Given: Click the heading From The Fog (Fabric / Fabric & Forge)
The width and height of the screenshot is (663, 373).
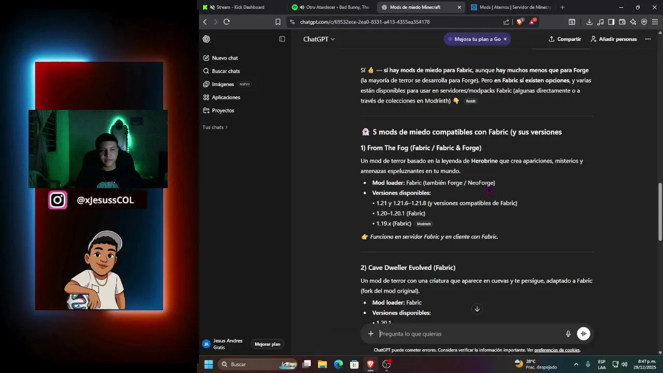Looking at the screenshot, I should tap(421, 148).
